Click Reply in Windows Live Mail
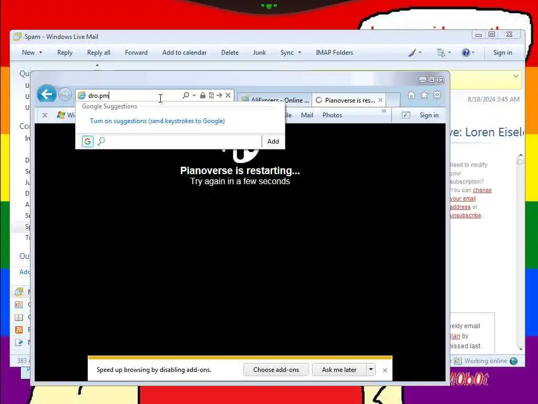Viewport: 538px width, 404px height. coord(65,53)
